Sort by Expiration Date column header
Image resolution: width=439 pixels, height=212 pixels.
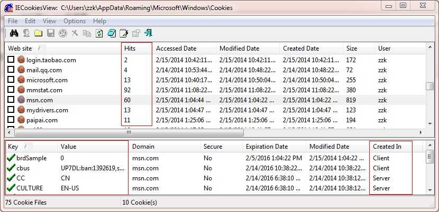point(275,147)
